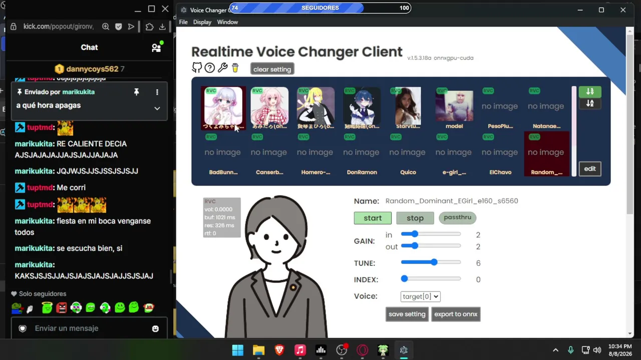This screenshot has height=360, width=641.
Task: Select the first anime model with lavender hair
Action: click(223, 108)
